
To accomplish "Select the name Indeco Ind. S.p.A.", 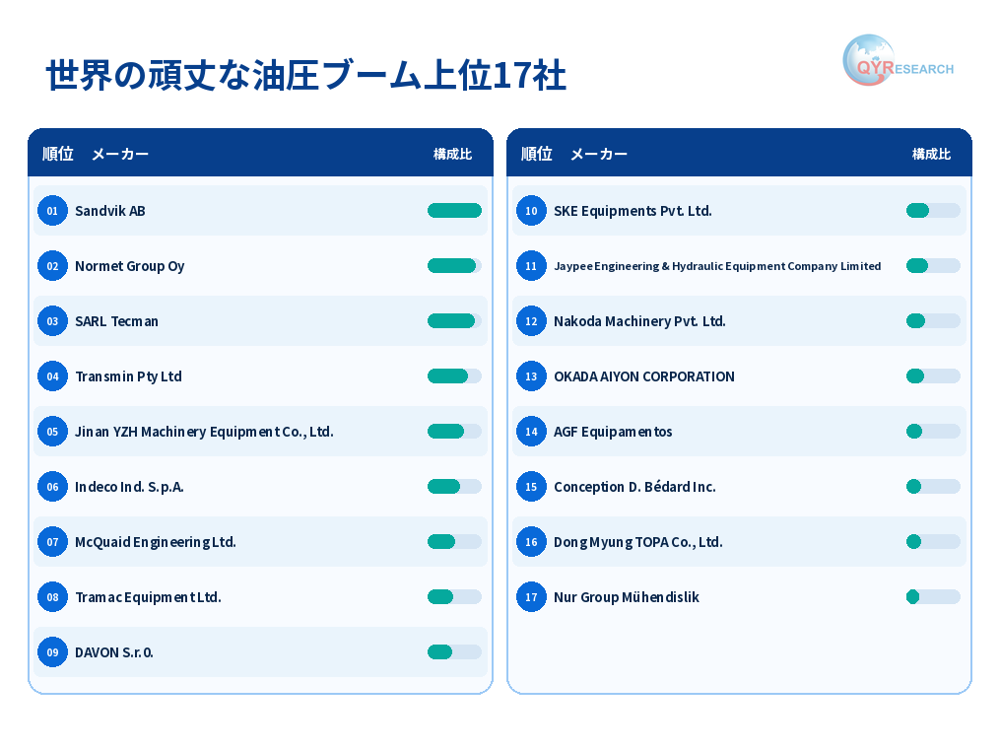I will tap(129, 487).
